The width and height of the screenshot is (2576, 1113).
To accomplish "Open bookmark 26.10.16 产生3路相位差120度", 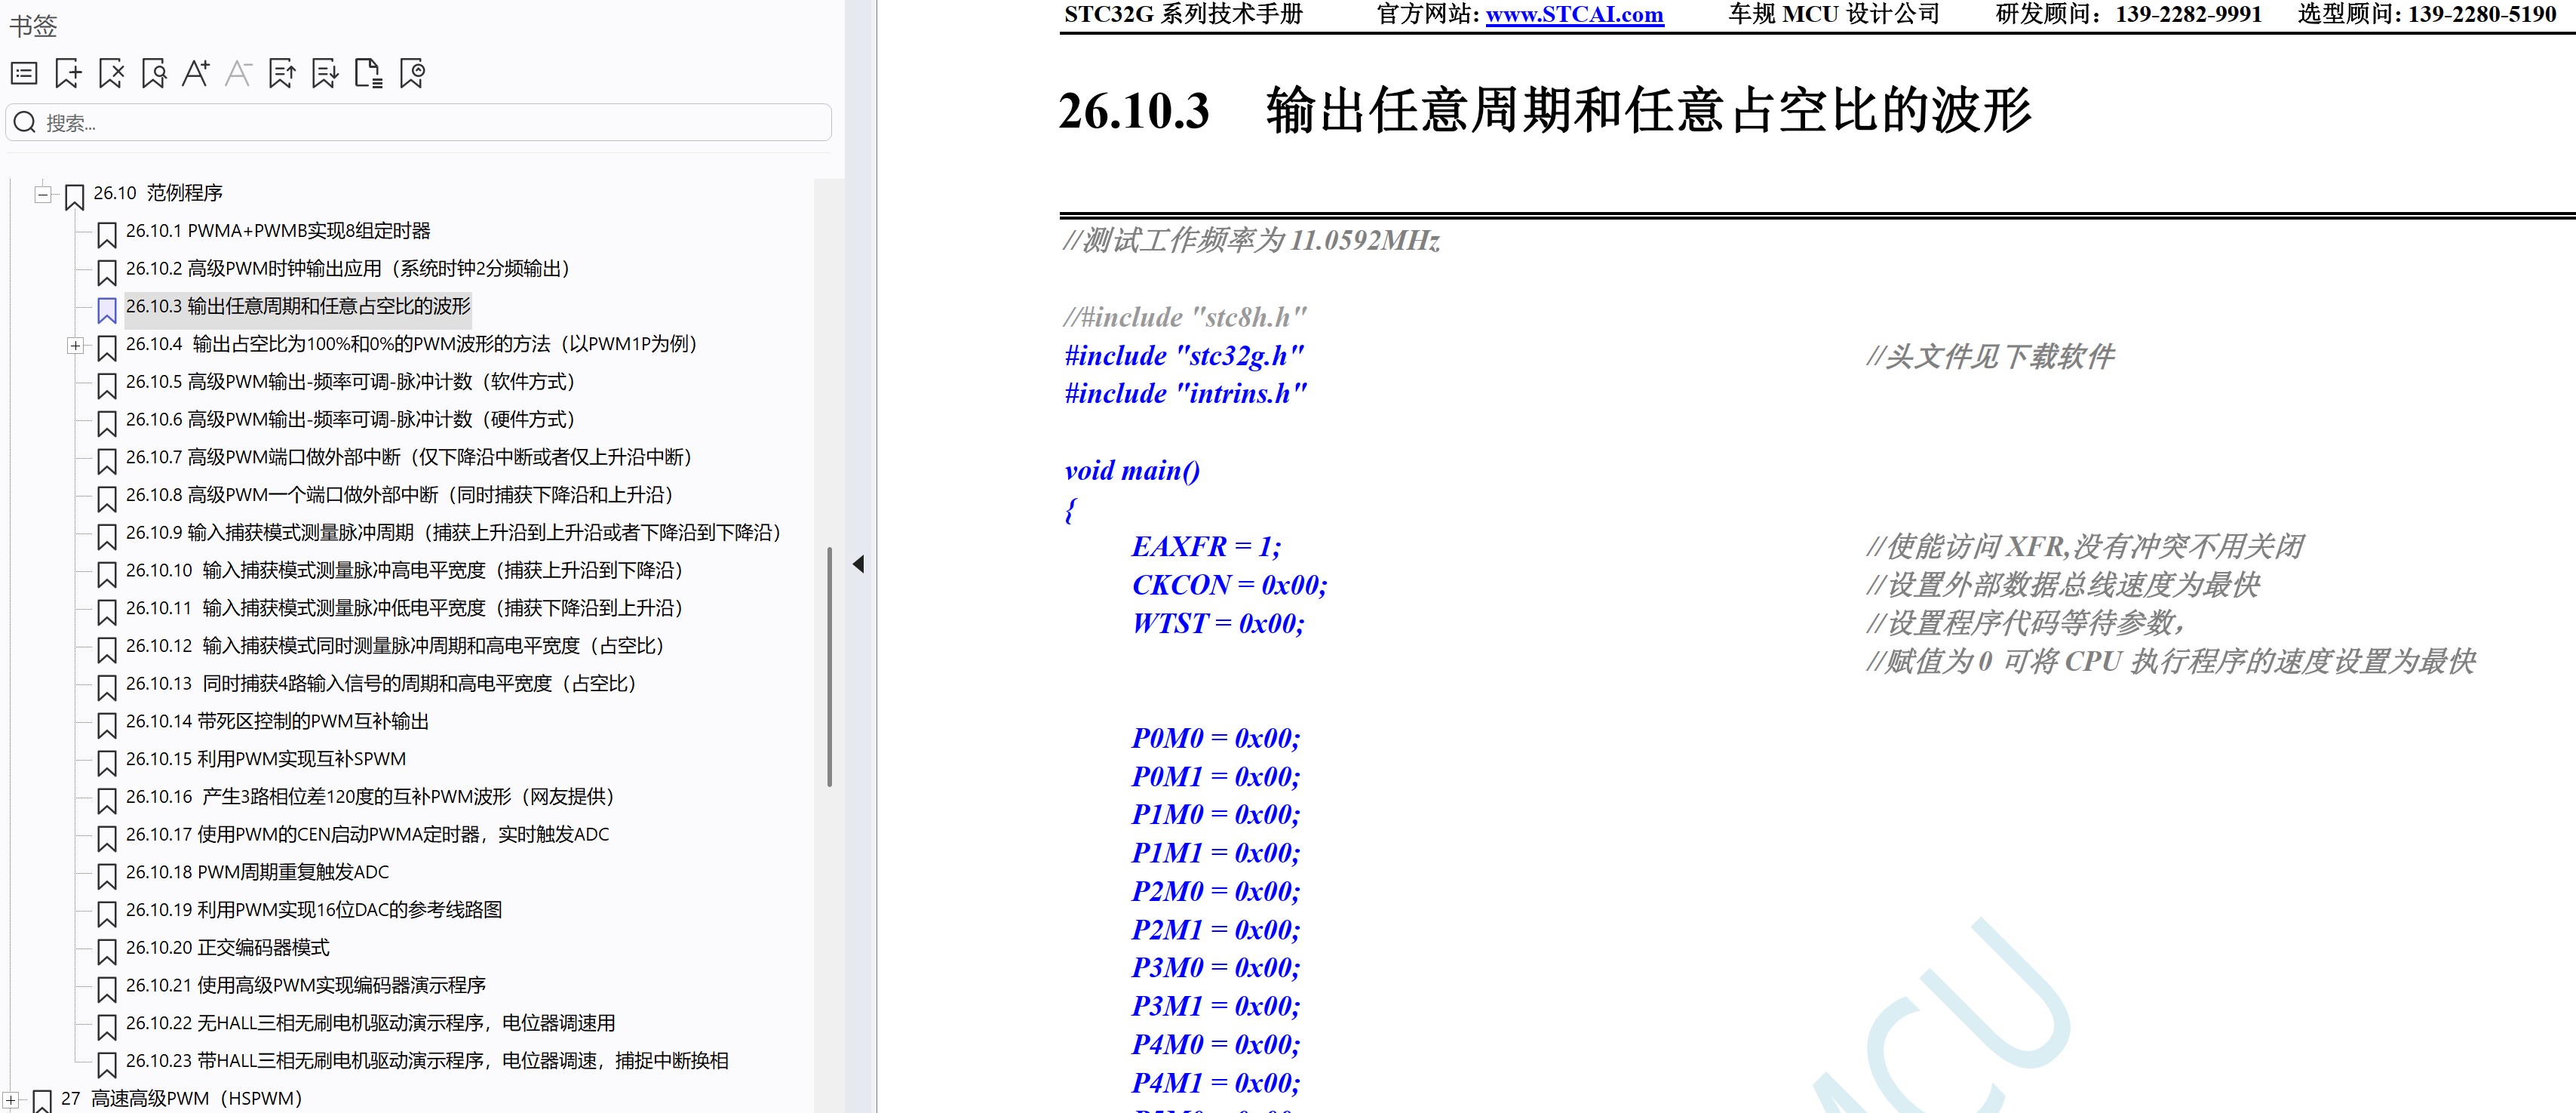I will point(369,796).
